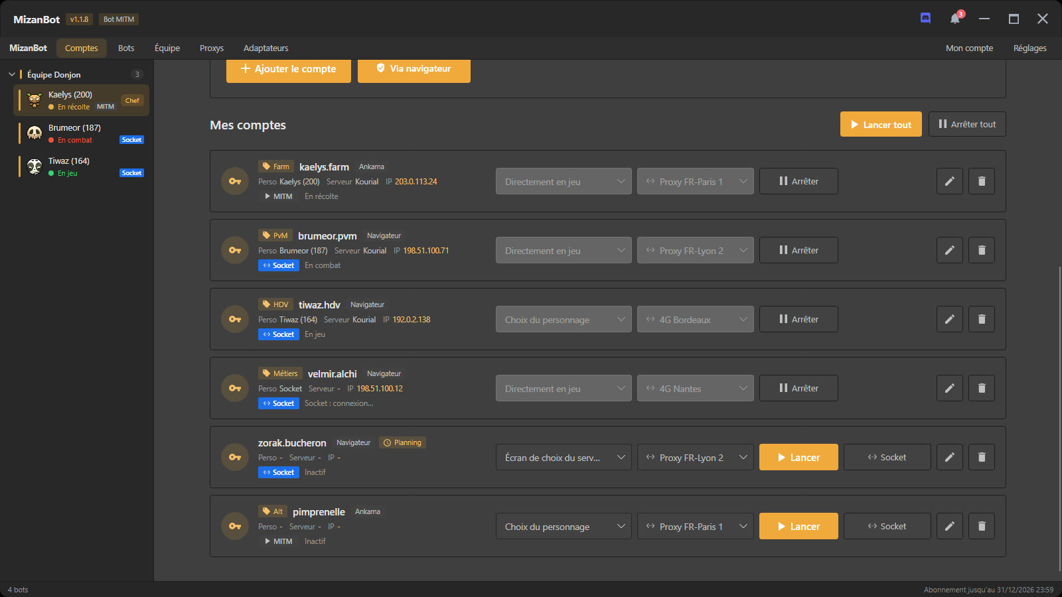Screen dimensions: 1062x597
Task: Open the Adaptateurs tab
Action: pyautogui.click(x=265, y=48)
